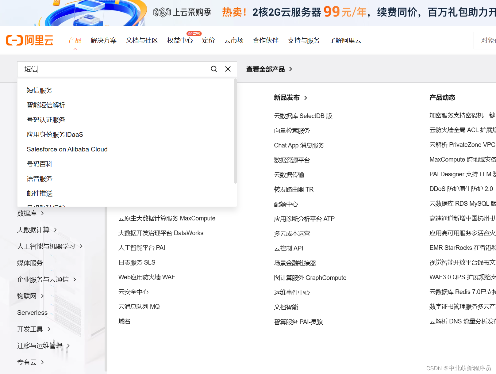Viewport: 496px width, 374px height.
Task: Open 智算服务 PAI-灵骏
Action: [x=298, y=322]
